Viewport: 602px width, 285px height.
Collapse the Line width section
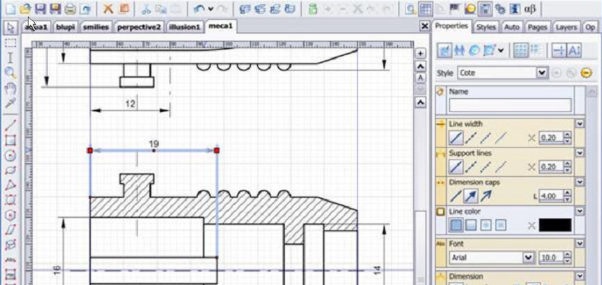tap(579, 123)
